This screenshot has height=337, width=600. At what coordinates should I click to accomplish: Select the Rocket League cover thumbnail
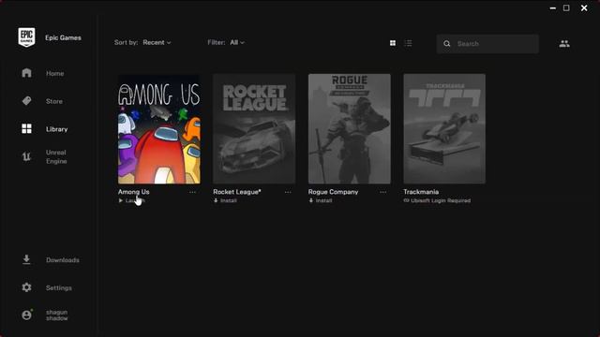point(254,129)
